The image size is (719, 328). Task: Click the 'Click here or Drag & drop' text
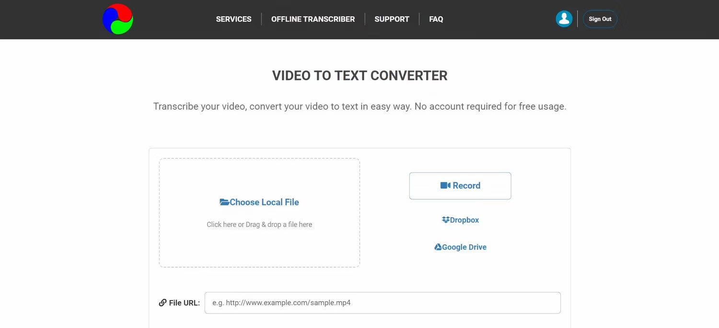point(259,224)
